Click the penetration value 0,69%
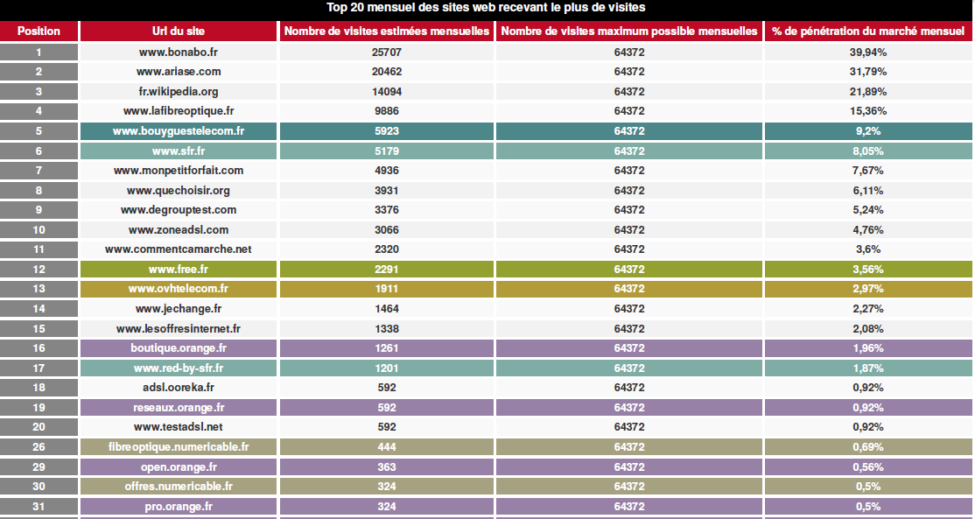This screenshot has height=519, width=975. coord(868,447)
